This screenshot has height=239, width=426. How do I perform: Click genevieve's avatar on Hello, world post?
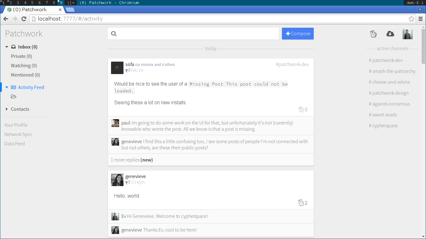(117, 180)
